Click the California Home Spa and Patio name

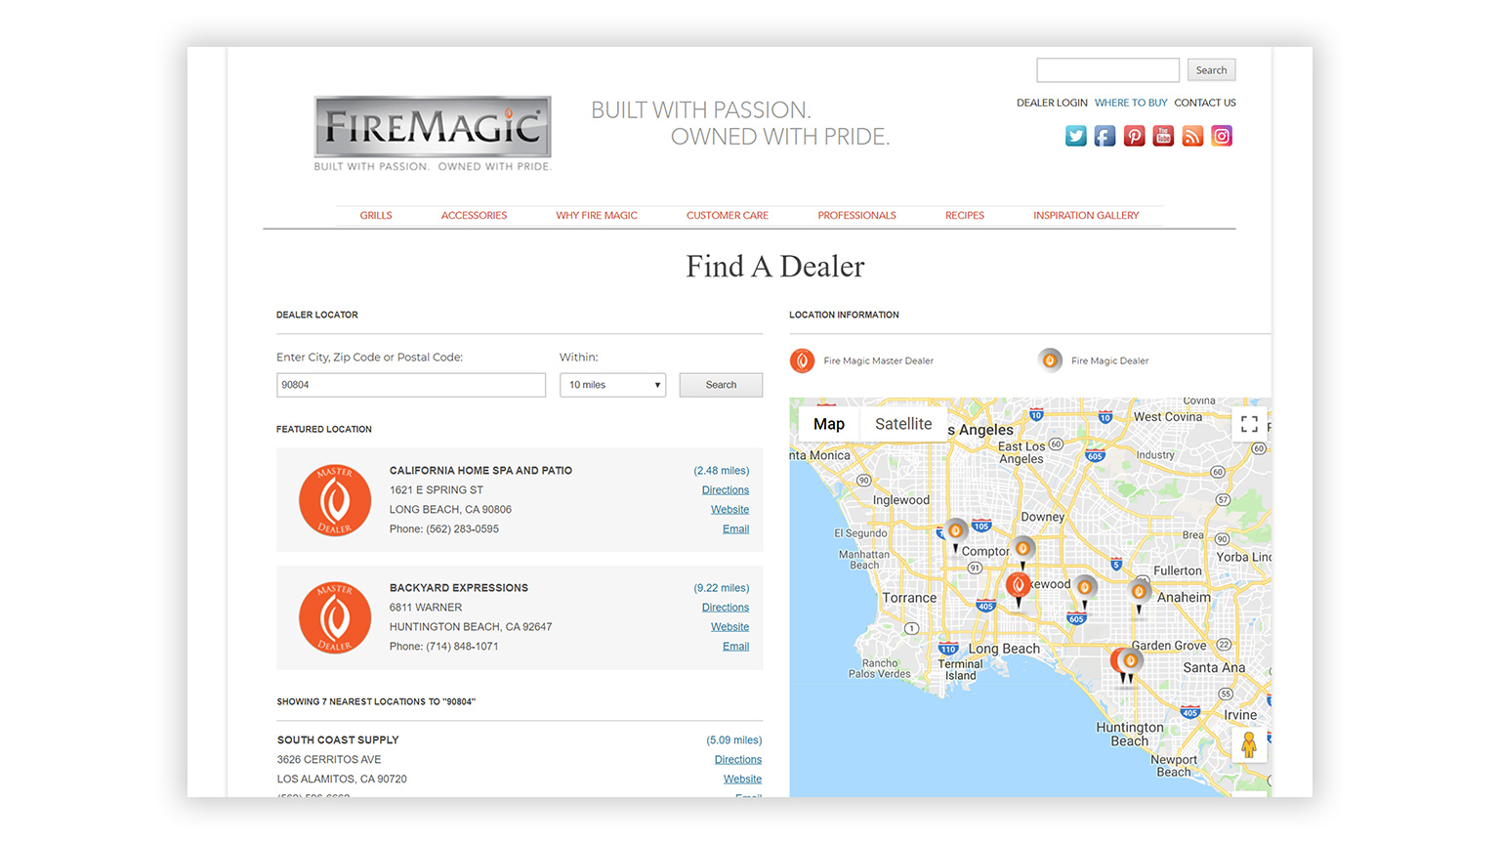(x=480, y=471)
